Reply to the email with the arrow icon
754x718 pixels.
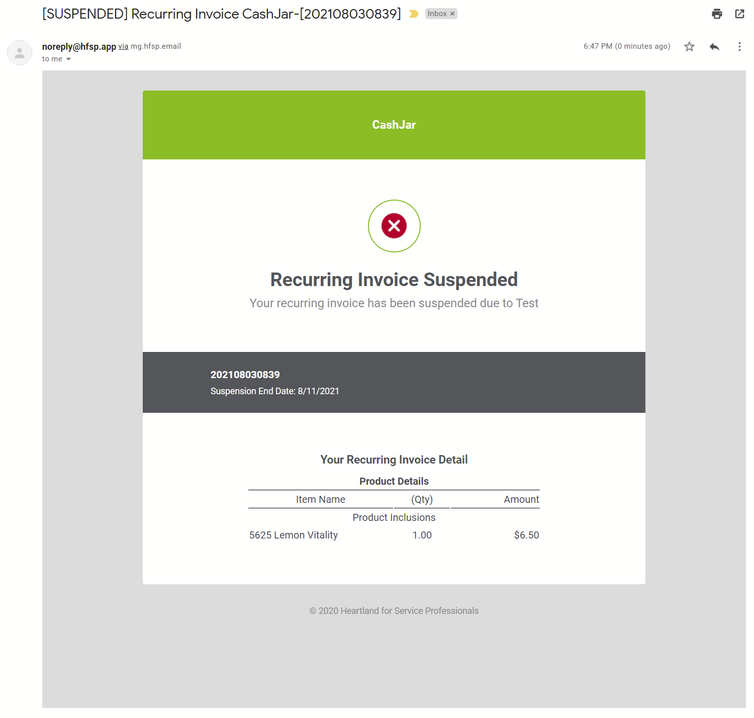(x=714, y=46)
